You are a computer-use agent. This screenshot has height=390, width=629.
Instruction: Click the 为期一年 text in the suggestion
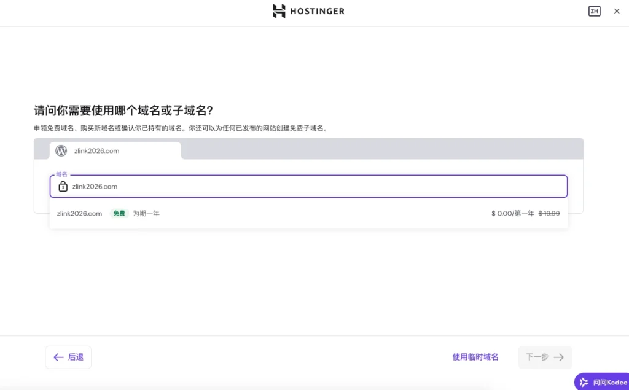[x=146, y=214]
